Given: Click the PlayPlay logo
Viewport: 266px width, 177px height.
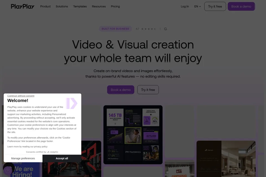Looking at the screenshot, I should point(22,6).
